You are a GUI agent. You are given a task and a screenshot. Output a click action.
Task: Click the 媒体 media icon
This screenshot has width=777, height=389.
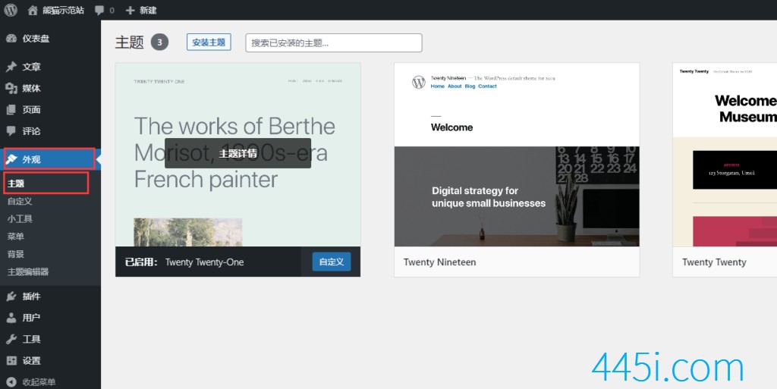(x=11, y=88)
